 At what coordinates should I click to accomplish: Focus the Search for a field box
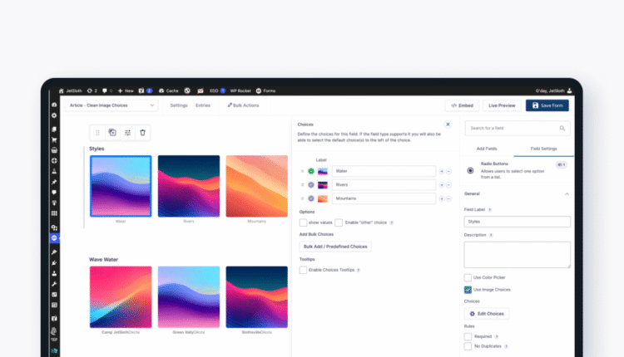518,128
